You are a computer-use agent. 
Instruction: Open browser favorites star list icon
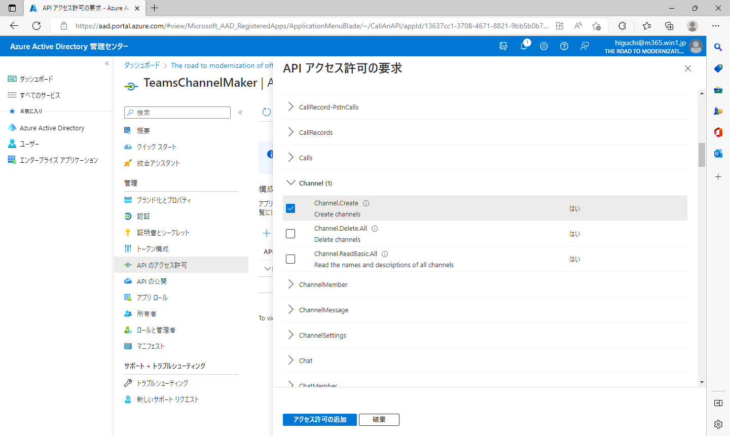(647, 26)
